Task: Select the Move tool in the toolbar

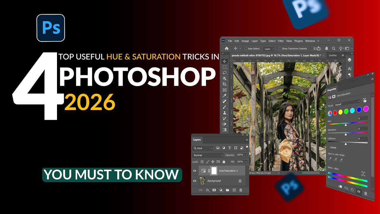Action: (x=224, y=61)
